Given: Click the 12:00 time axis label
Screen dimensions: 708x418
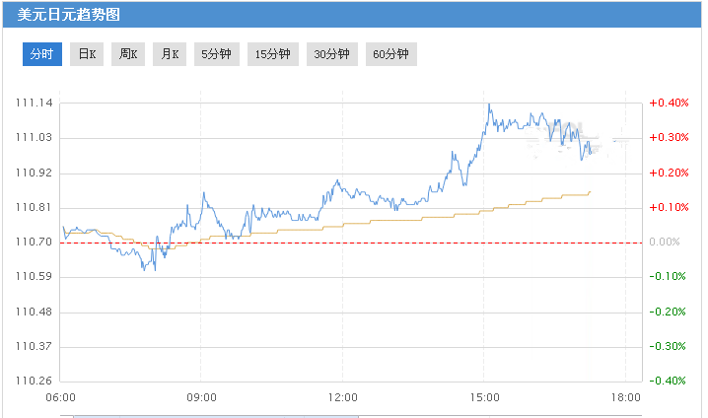Looking at the screenshot, I should pos(342,397).
